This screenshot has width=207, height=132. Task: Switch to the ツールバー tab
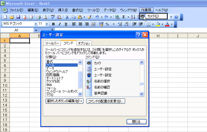[52, 43]
